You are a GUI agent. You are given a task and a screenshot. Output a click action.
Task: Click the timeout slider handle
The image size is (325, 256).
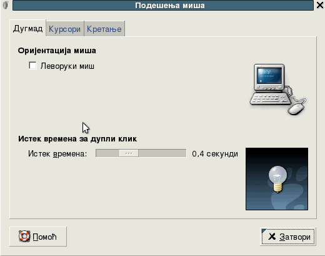pos(129,153)
